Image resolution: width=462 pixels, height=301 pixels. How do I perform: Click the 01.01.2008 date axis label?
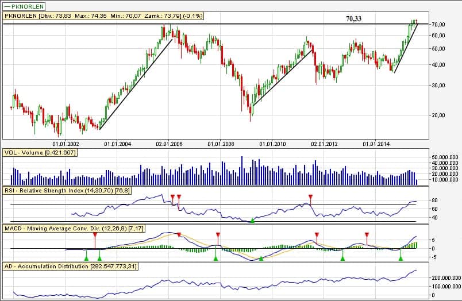221,144
